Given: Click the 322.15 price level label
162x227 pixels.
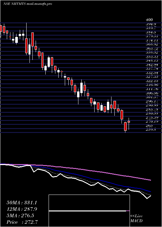Looking at the screenshot, I should point(152,81).
